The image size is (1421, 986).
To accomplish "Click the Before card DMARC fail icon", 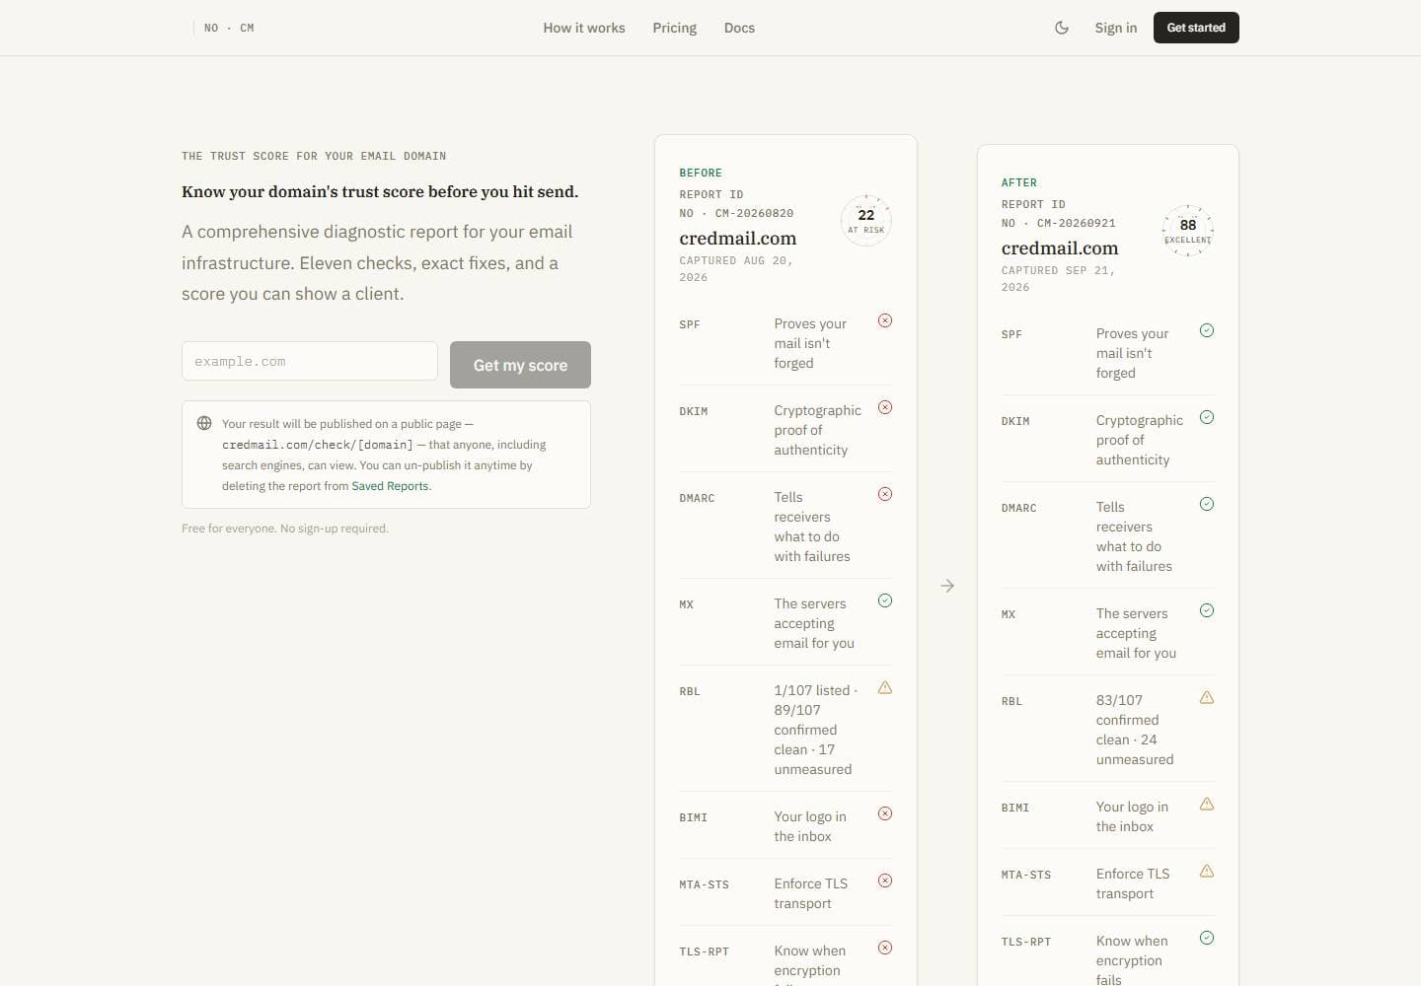I will [885, 494].
